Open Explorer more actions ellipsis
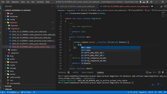167x94 pixels. [x=52, y=6]
